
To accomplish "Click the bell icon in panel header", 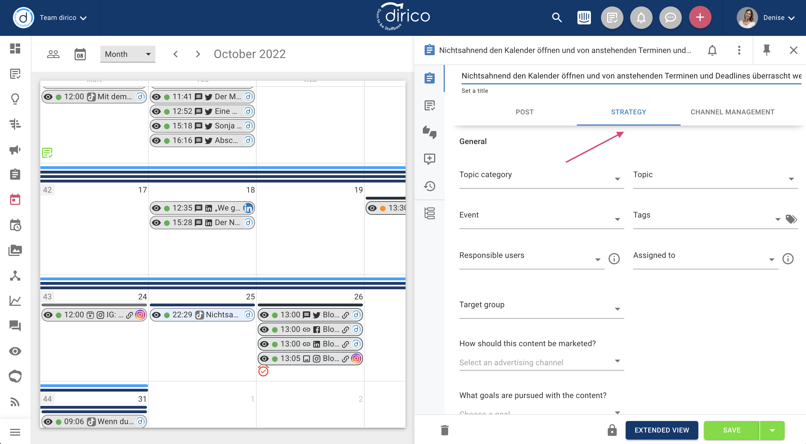I will (712, 50).
